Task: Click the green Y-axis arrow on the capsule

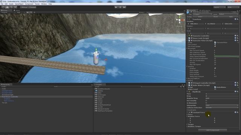Action: tap(96, 49)
